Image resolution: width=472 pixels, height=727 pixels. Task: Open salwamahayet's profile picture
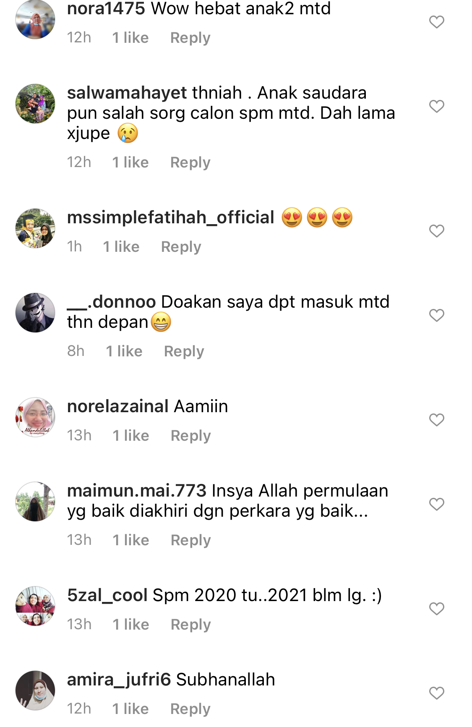click(35, 104)
